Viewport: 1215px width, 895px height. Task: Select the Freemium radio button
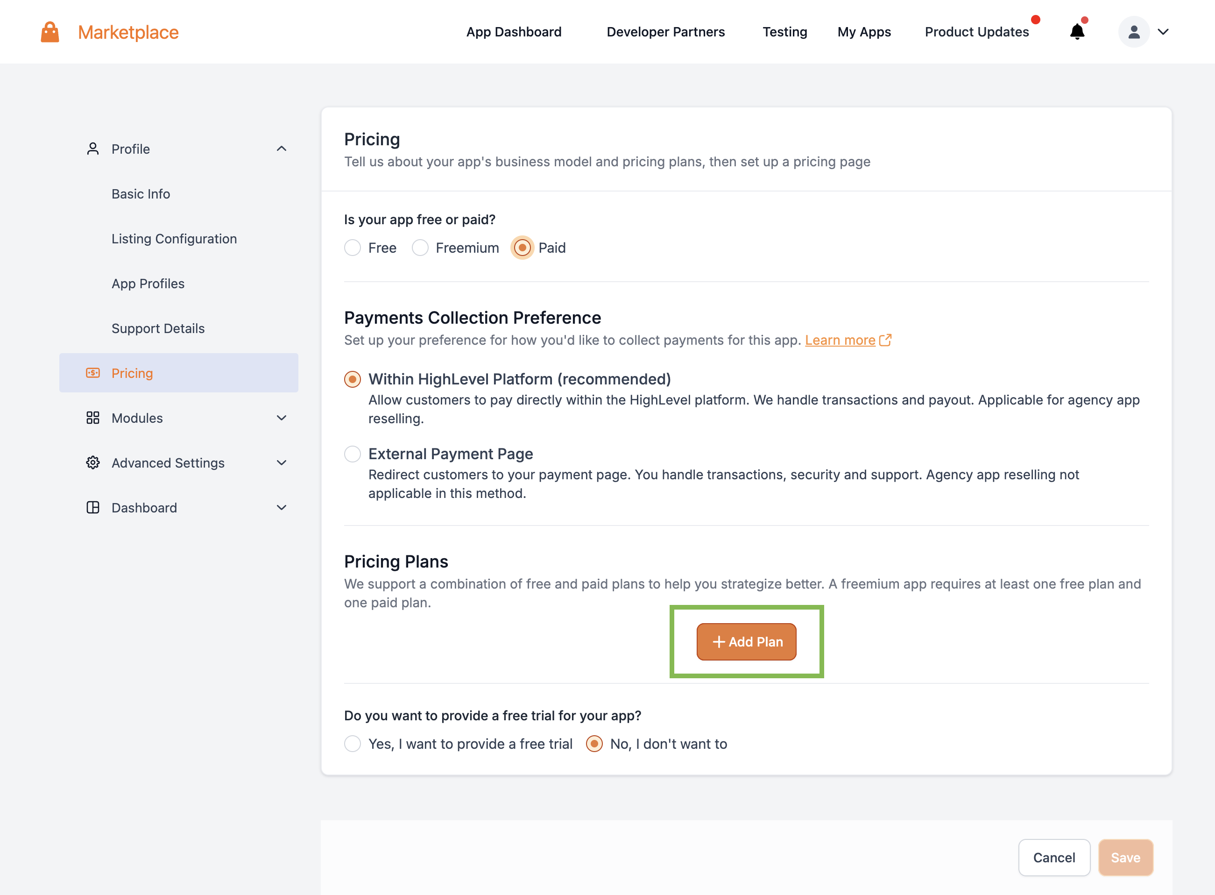point(420,248)
